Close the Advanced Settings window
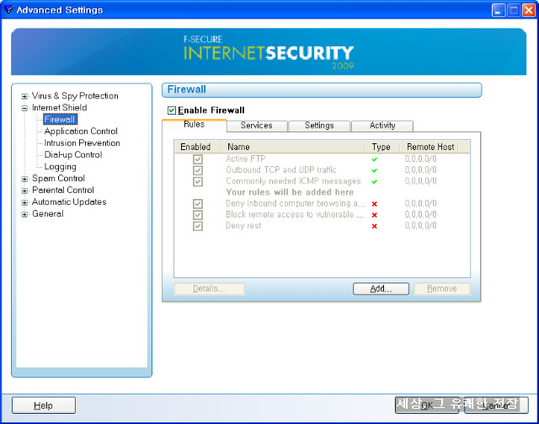Screen dimensions: 539x424 [529, 10]
